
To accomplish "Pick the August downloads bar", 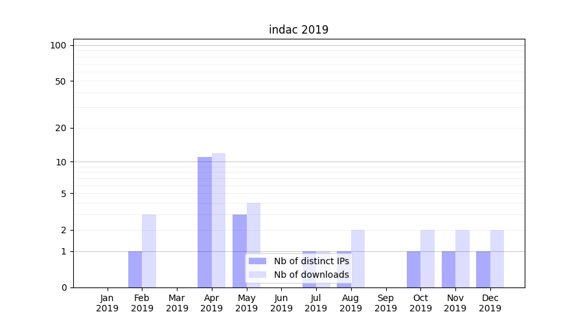I will [x=358, y=258].
